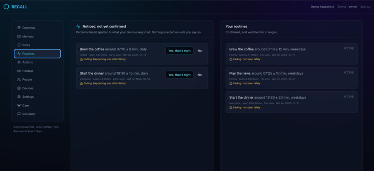
Task: Open the Context section
Action: pyautogui.click(x=38, y=71)
